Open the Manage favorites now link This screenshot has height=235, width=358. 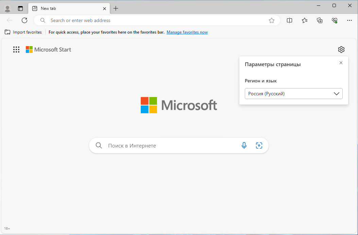(x=187, y=32)
